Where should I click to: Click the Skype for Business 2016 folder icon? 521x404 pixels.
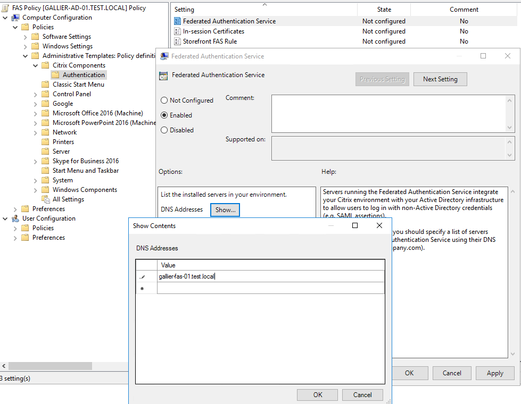pyautogui.click(x=46, y=161)
